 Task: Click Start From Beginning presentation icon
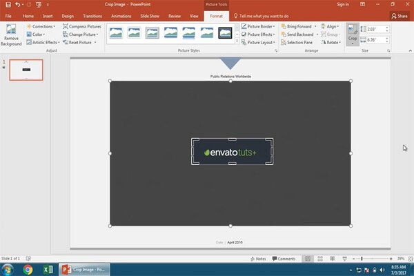[39, 5]
